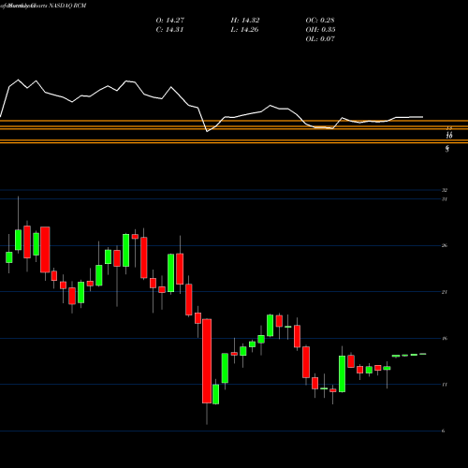Click the 11 price axis label
468x468 pixels.
point(445,385)
